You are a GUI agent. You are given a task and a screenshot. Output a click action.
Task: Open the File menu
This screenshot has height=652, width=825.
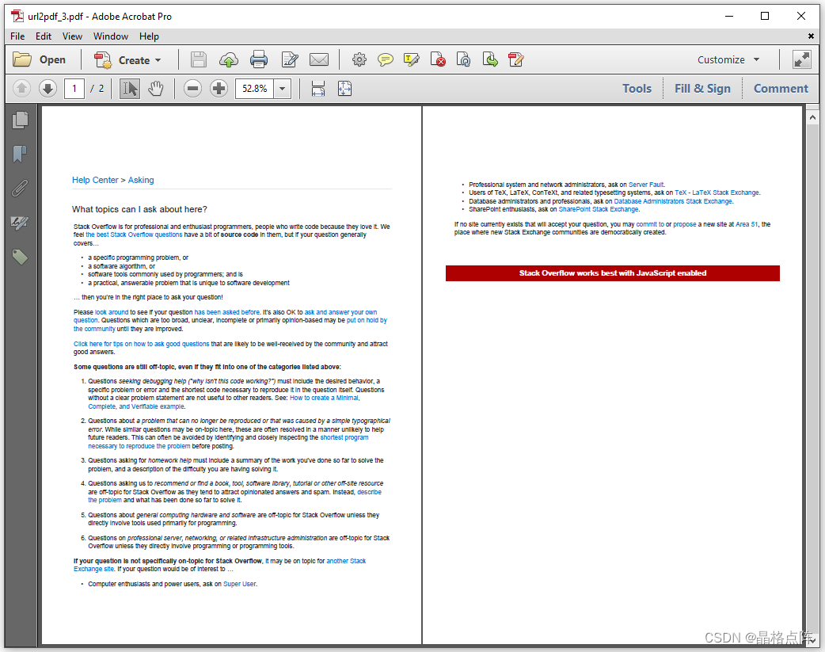point(17,36)
